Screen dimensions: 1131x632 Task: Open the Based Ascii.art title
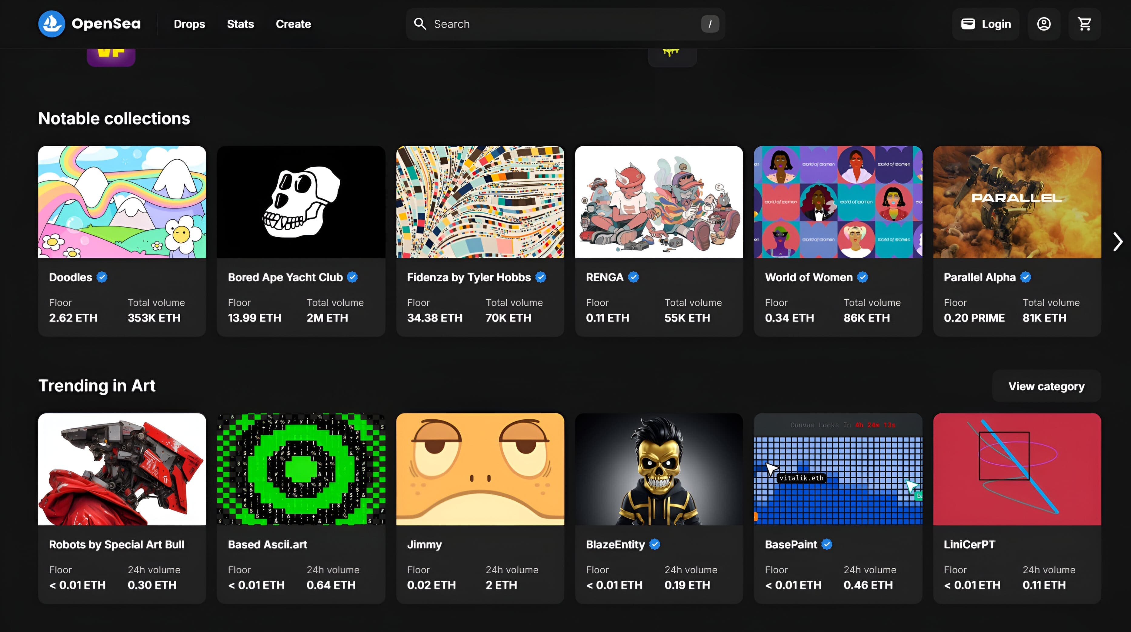(267, 545)
